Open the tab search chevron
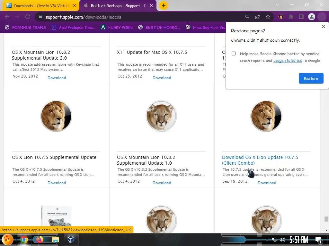The image size is (329, 246). click(x=277, y=4)
